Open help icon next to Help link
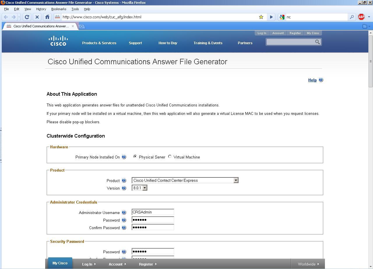373x269 pixels. [x=321, y=80]
